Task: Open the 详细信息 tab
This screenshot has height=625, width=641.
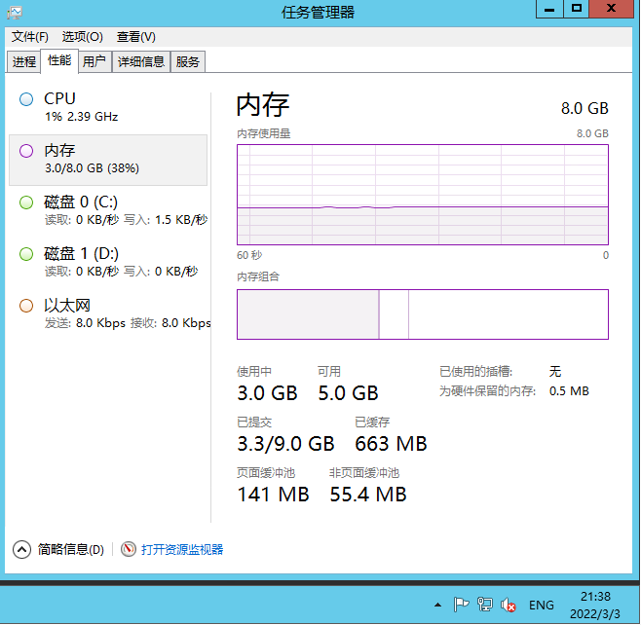Action: pyautogui.click(x=141, y=61)
